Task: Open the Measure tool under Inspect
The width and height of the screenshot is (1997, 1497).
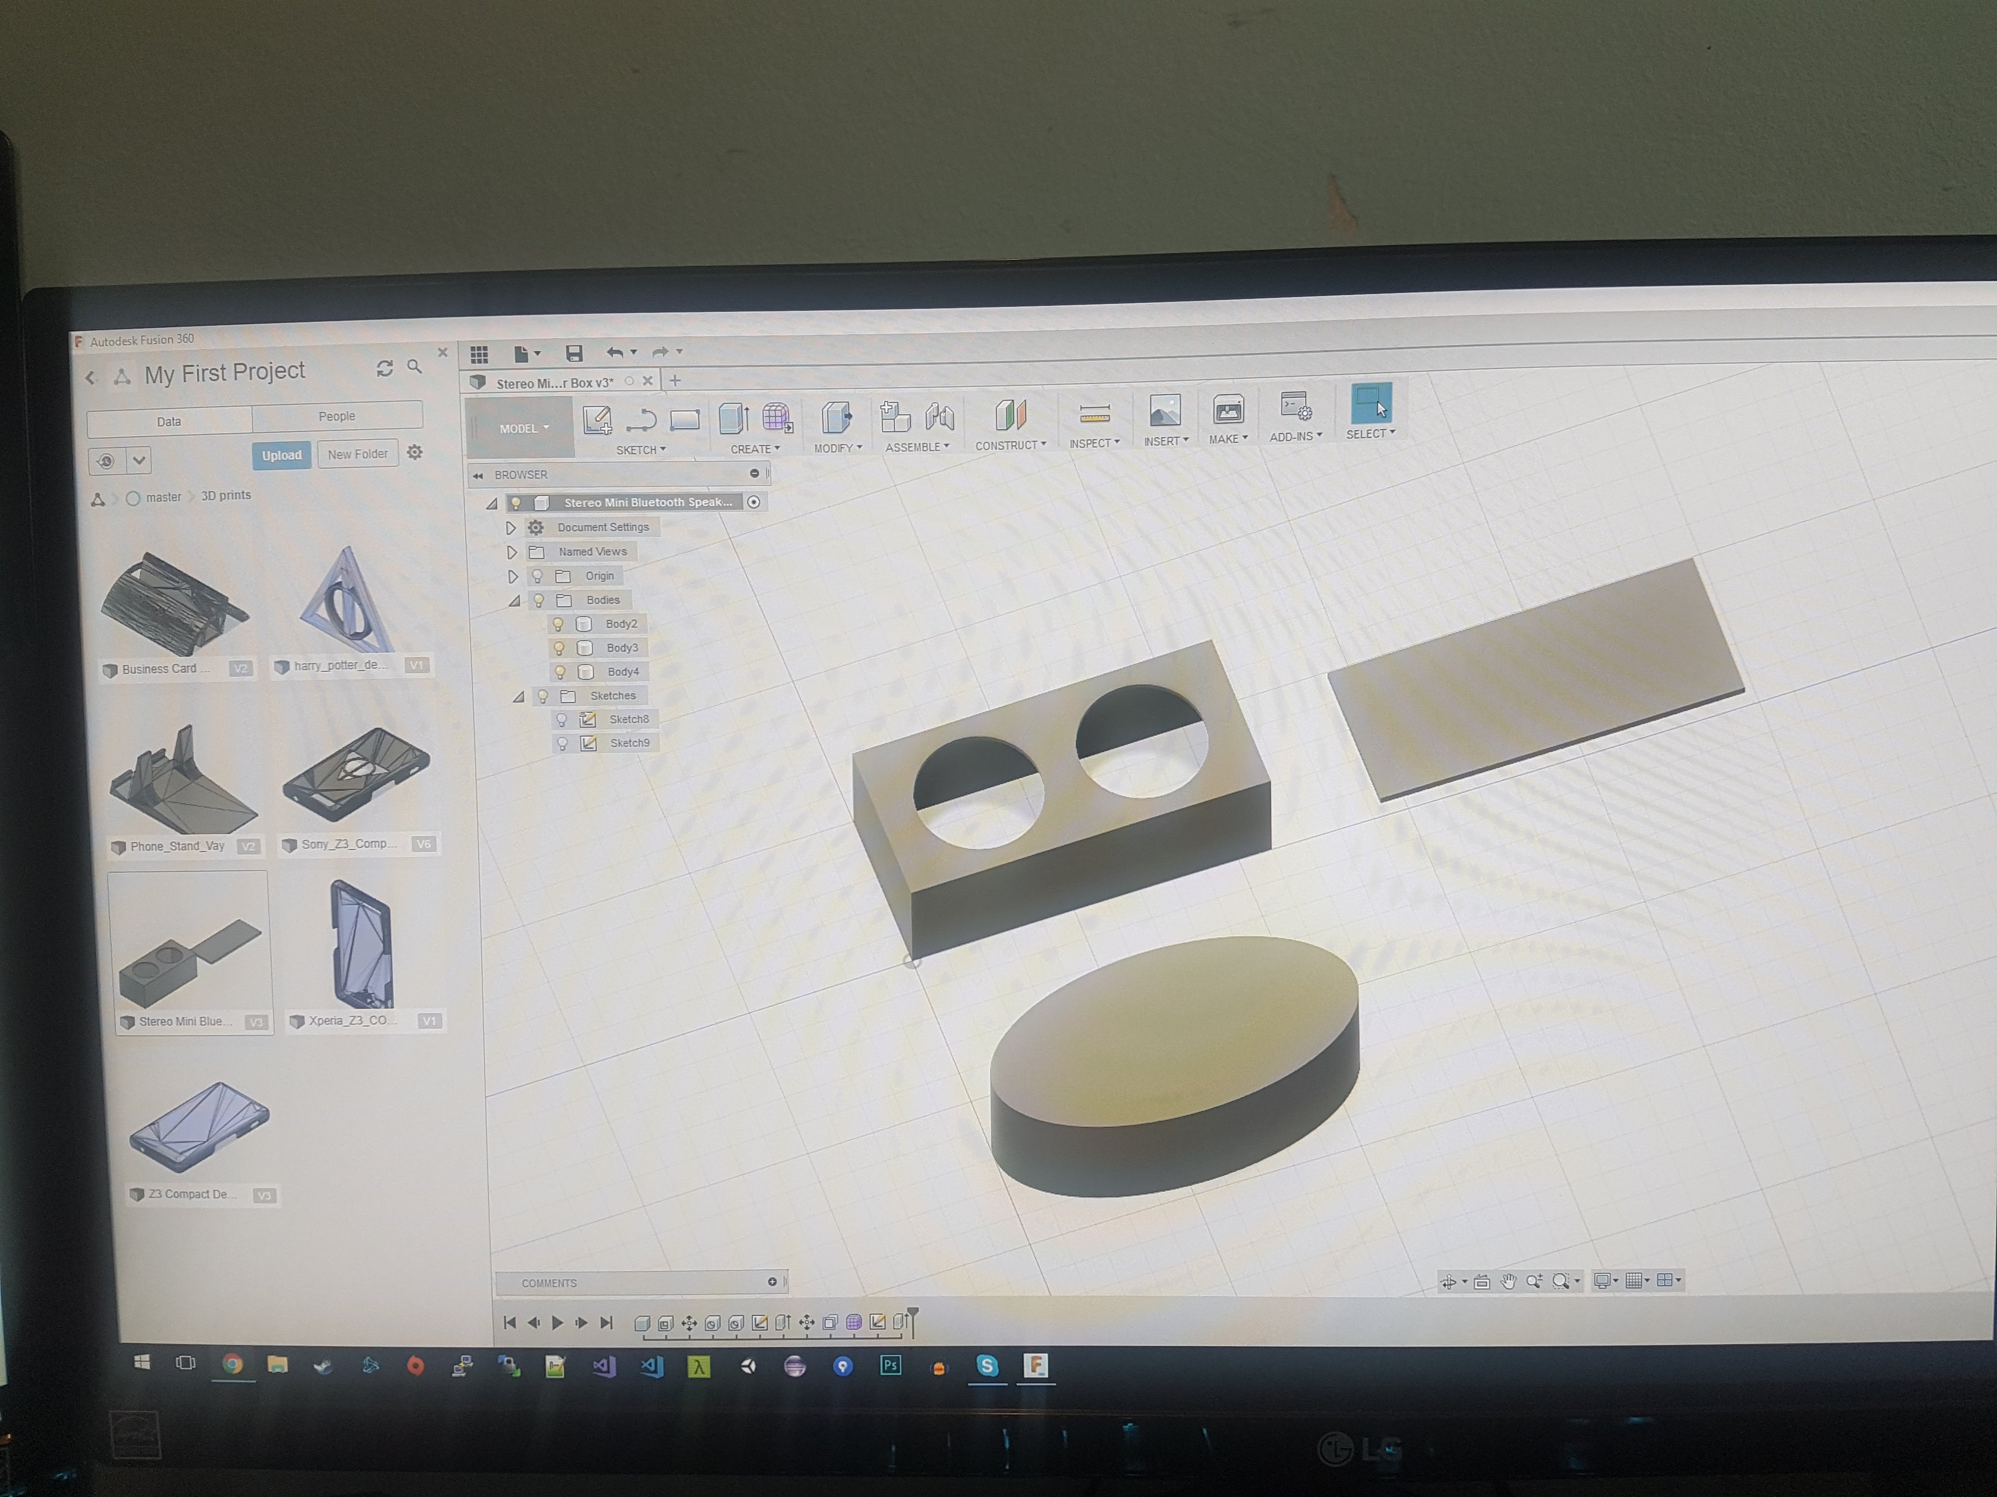Action: [1094, 413]
